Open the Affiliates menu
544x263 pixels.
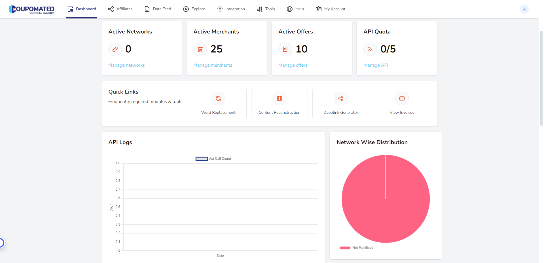120,9
